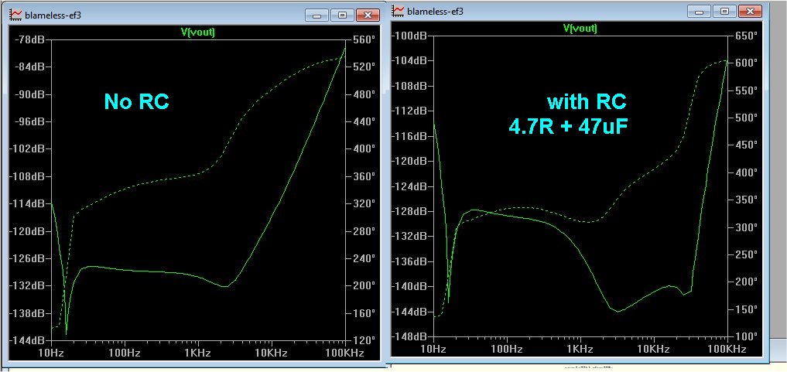Viewport: 787px width, 372px height.
Task: Click the -140dB axis label in the with RC plot
Action: point(411,286)
